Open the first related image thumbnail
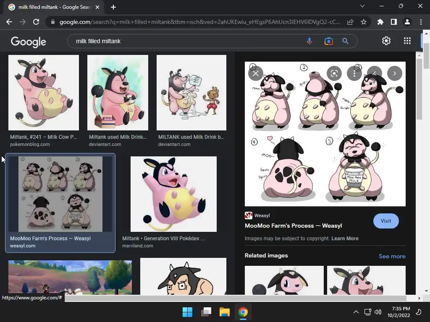The image size is (430, 322). pos(284,280)
